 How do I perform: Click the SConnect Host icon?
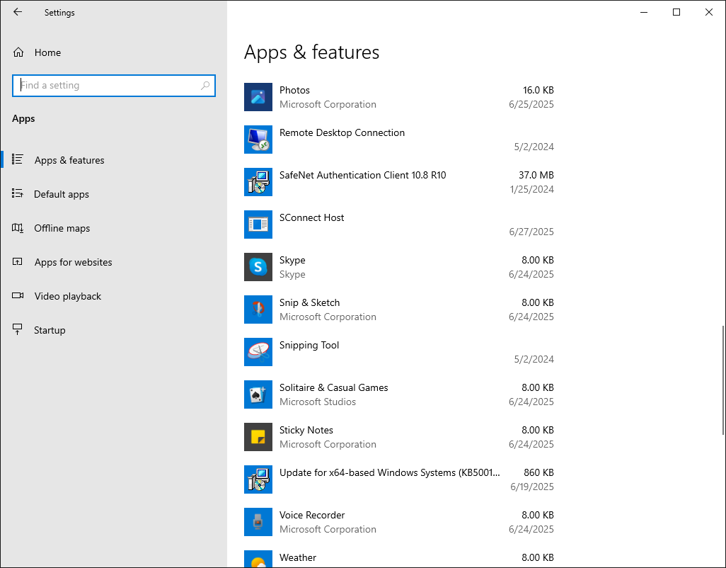point(258,225)
